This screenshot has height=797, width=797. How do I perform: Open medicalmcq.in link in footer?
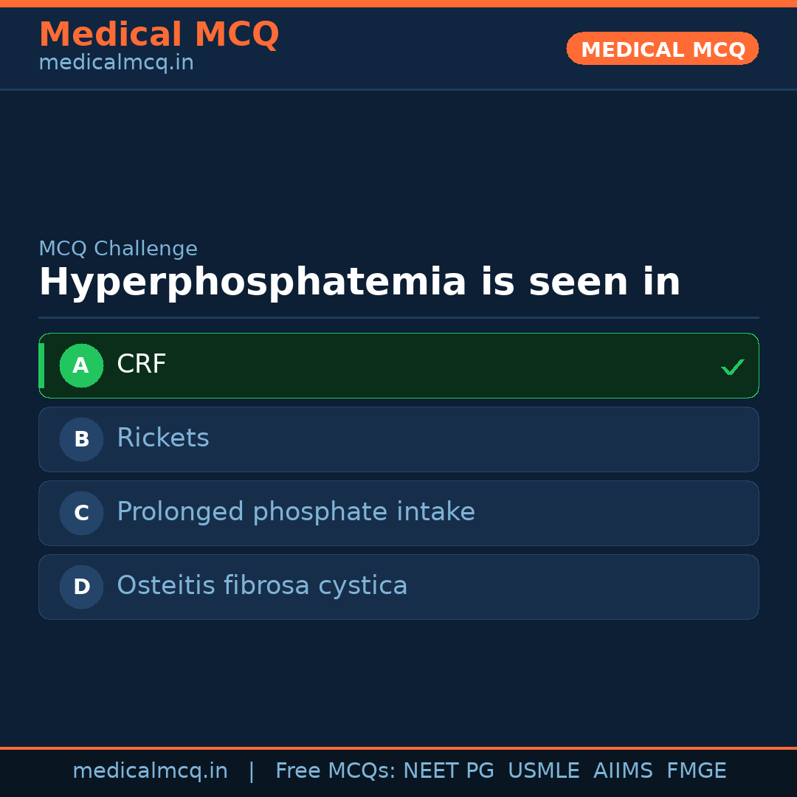[150, 771]
